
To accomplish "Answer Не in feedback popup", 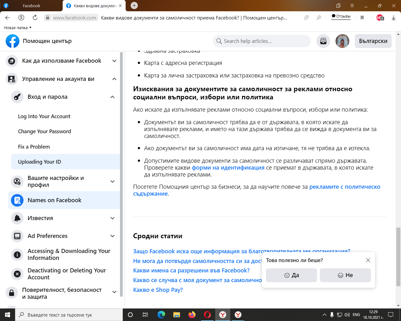I will (345, 275).
